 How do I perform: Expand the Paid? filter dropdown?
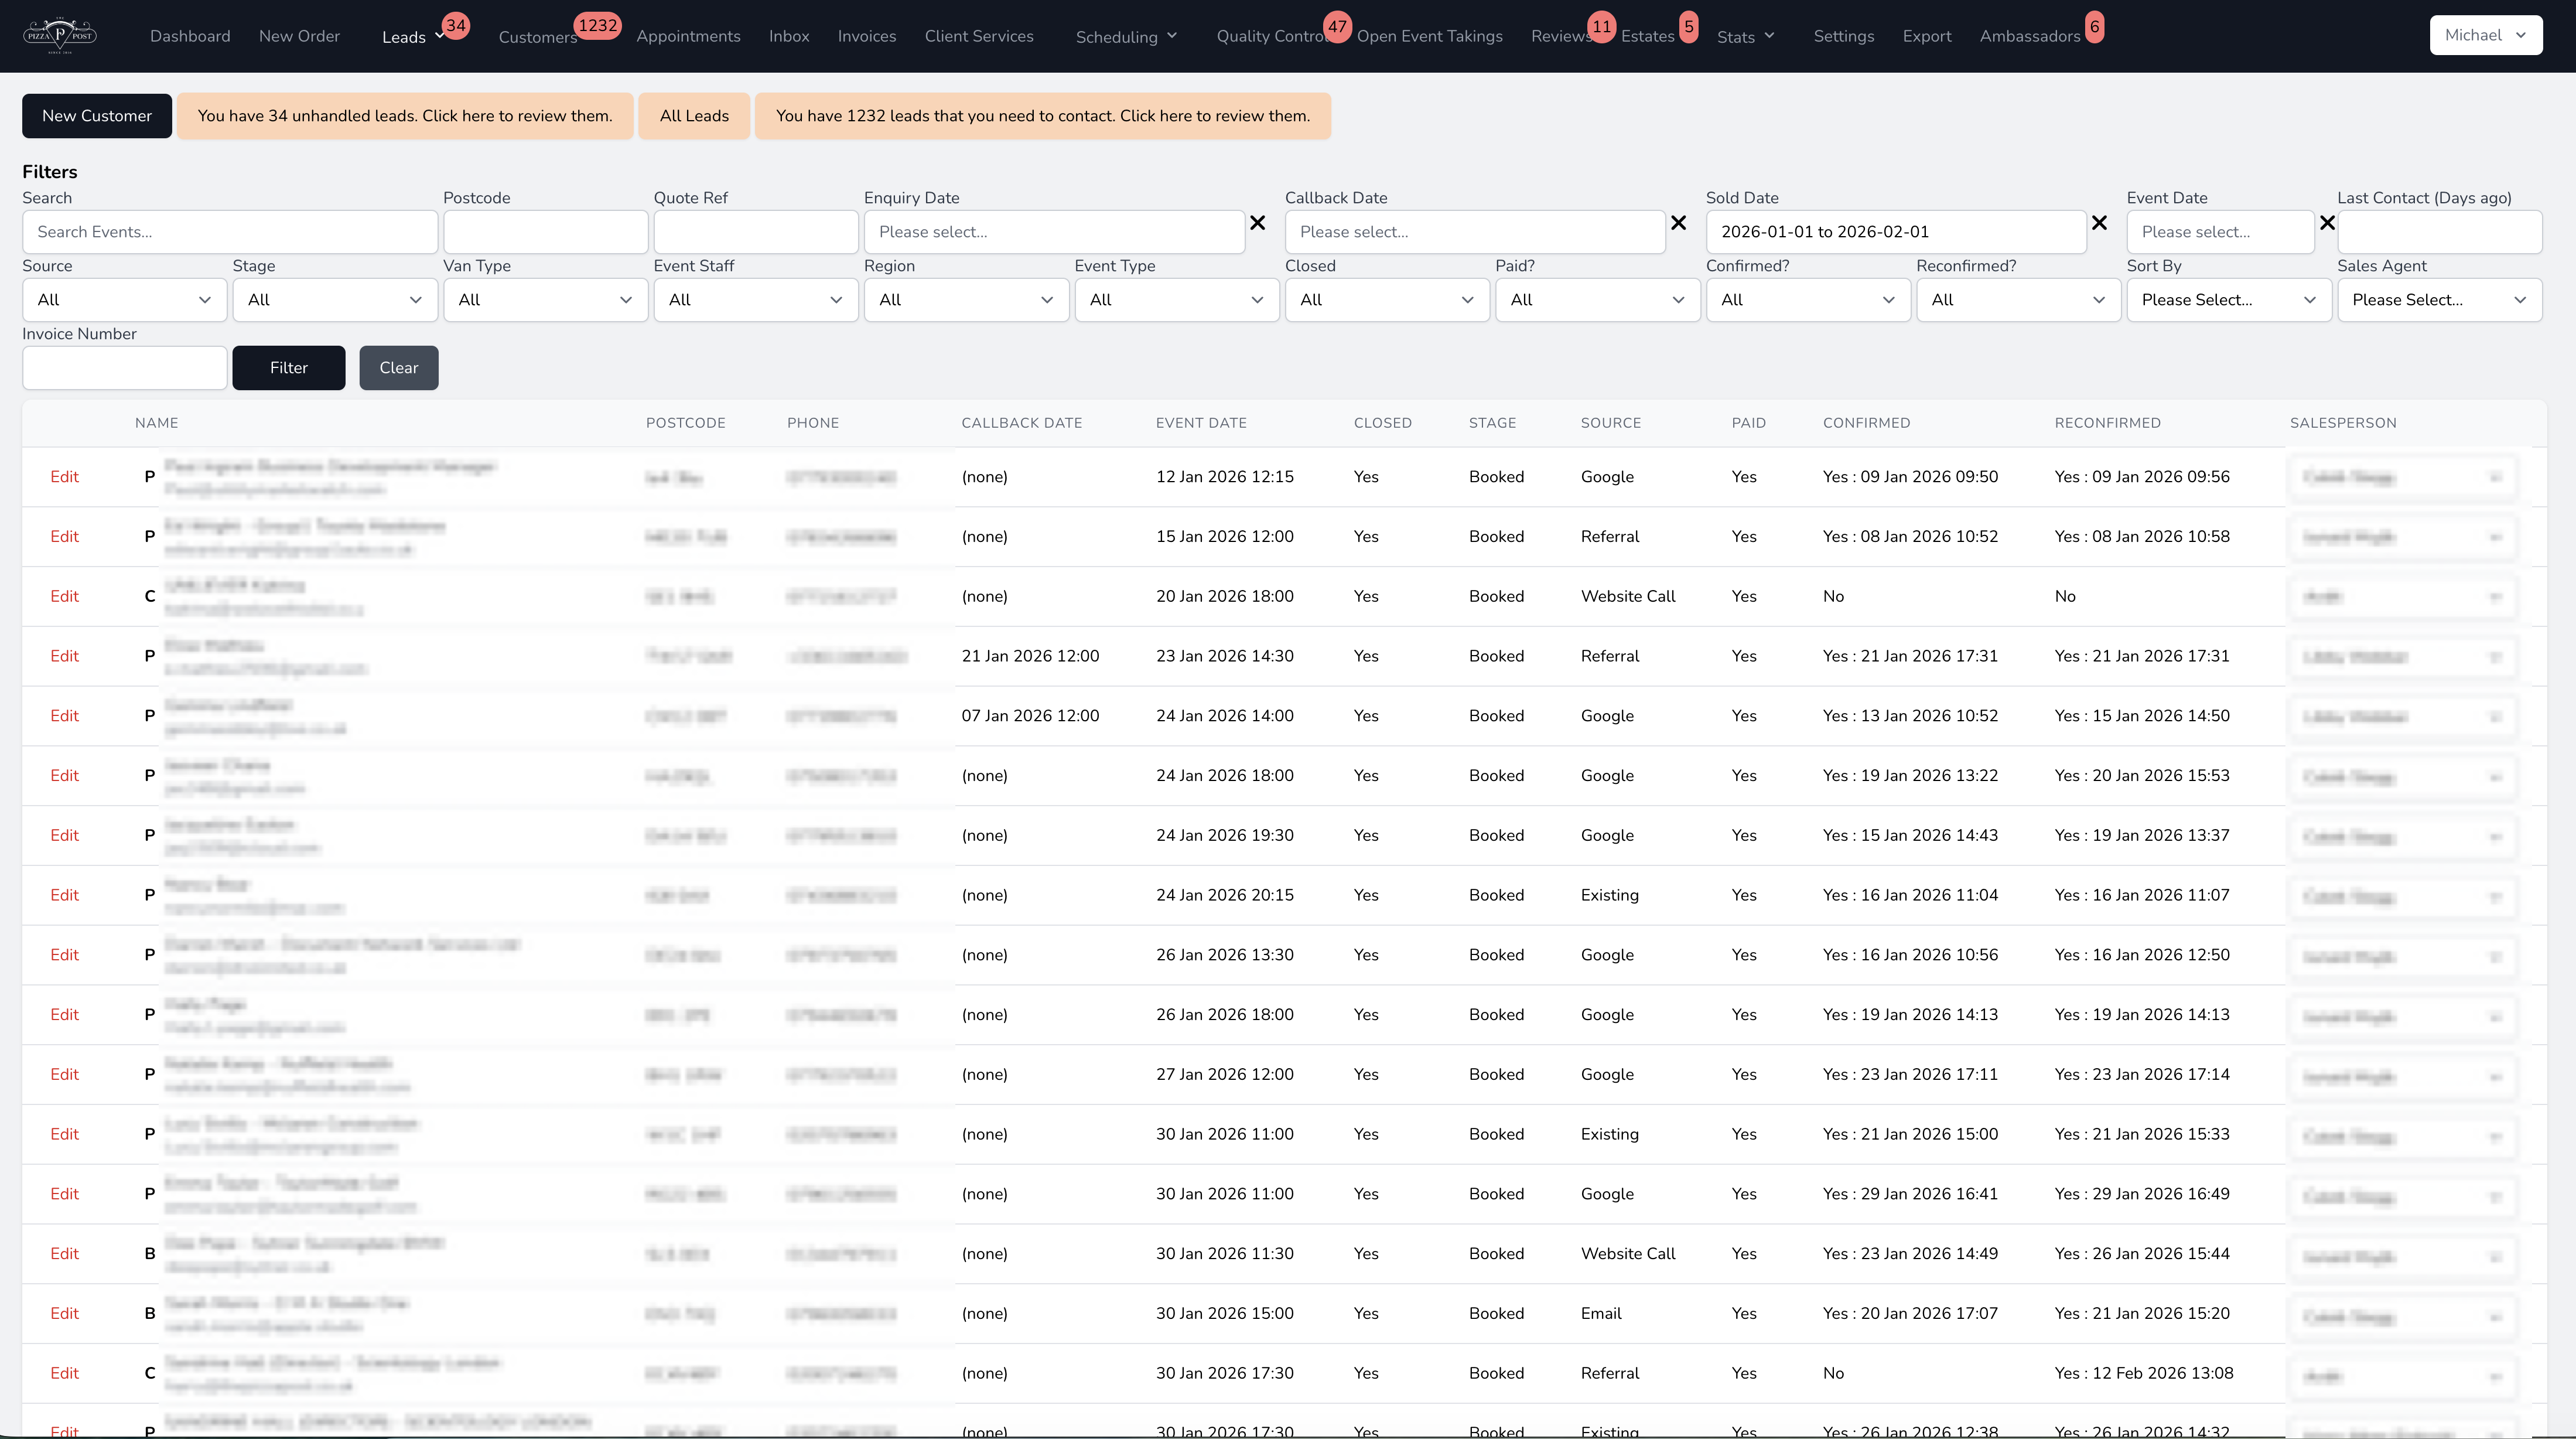[1596, 300]
